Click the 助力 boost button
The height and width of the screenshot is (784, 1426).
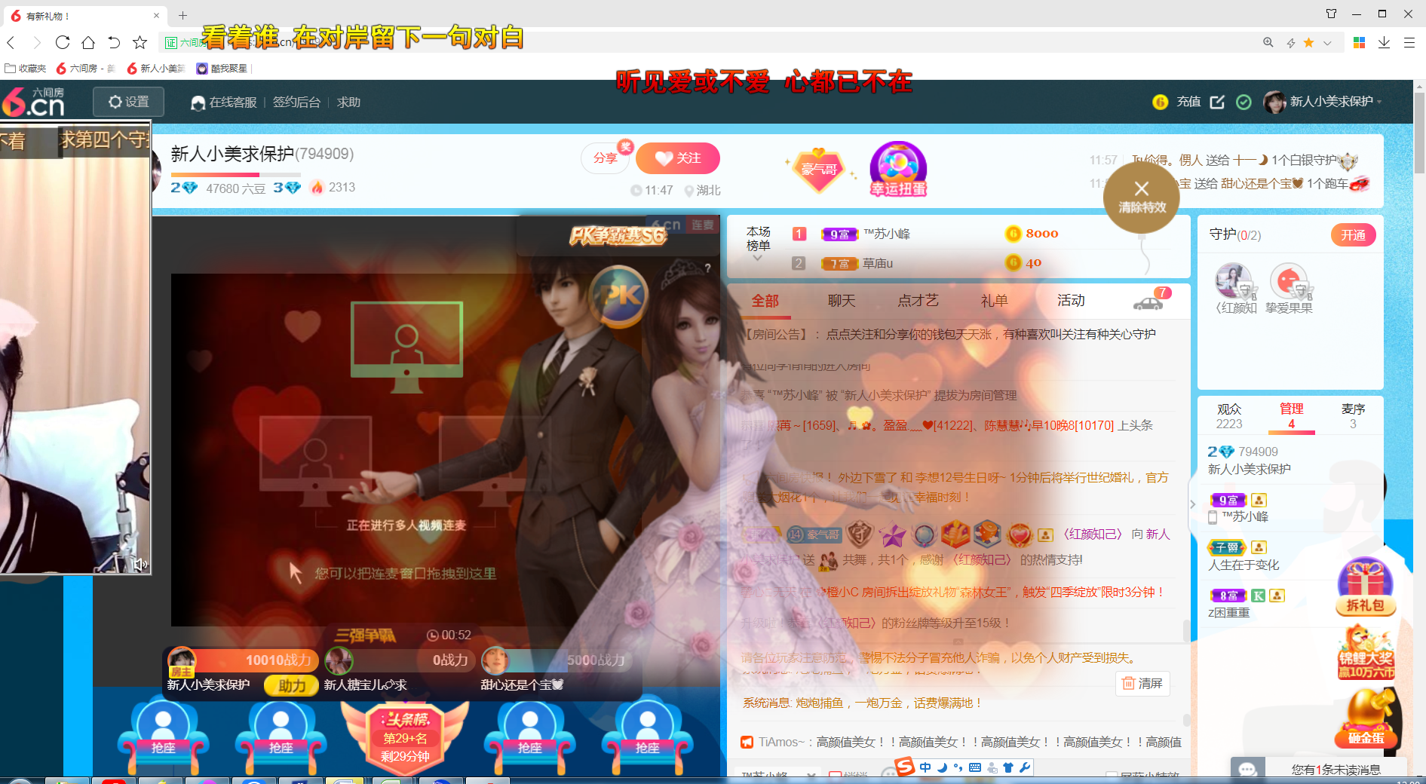coord(292,686)
